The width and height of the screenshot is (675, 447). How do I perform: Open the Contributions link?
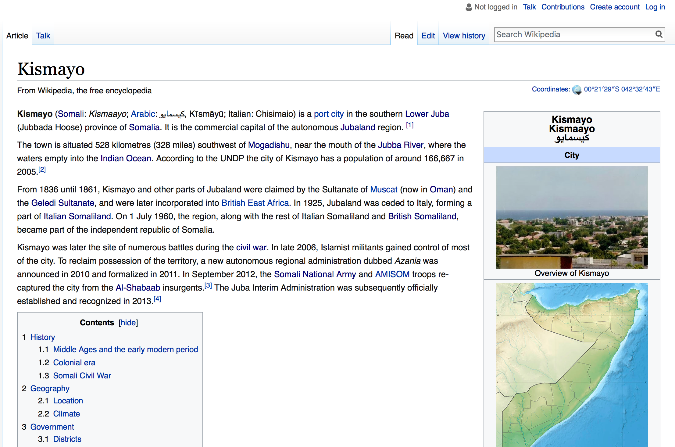tap(563, 7)
